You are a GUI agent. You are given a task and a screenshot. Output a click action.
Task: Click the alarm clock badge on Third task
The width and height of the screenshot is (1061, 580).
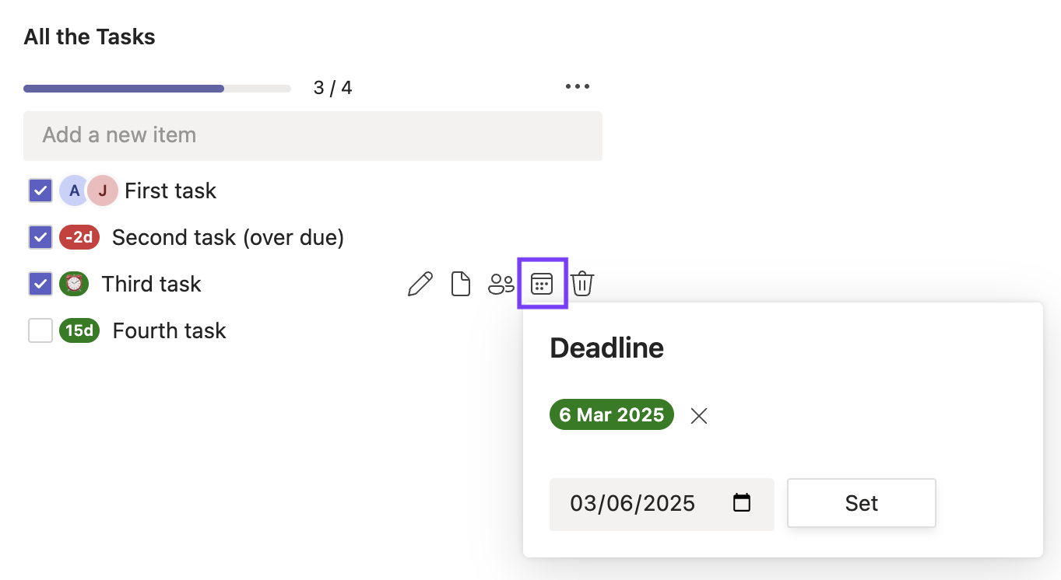(74, 284)
